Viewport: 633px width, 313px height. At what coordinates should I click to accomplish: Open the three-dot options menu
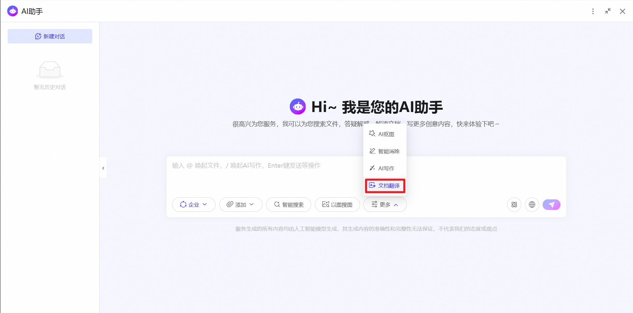tap(593, 12)
